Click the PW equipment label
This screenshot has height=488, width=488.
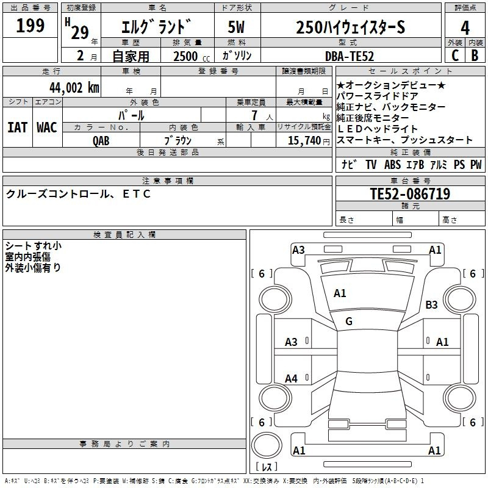tap(476, 164)
